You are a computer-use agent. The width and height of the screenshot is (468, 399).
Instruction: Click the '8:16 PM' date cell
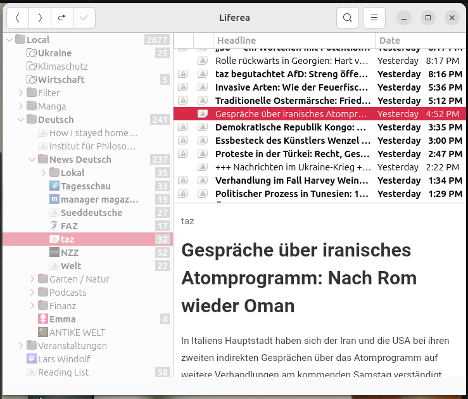click(445, 74)
